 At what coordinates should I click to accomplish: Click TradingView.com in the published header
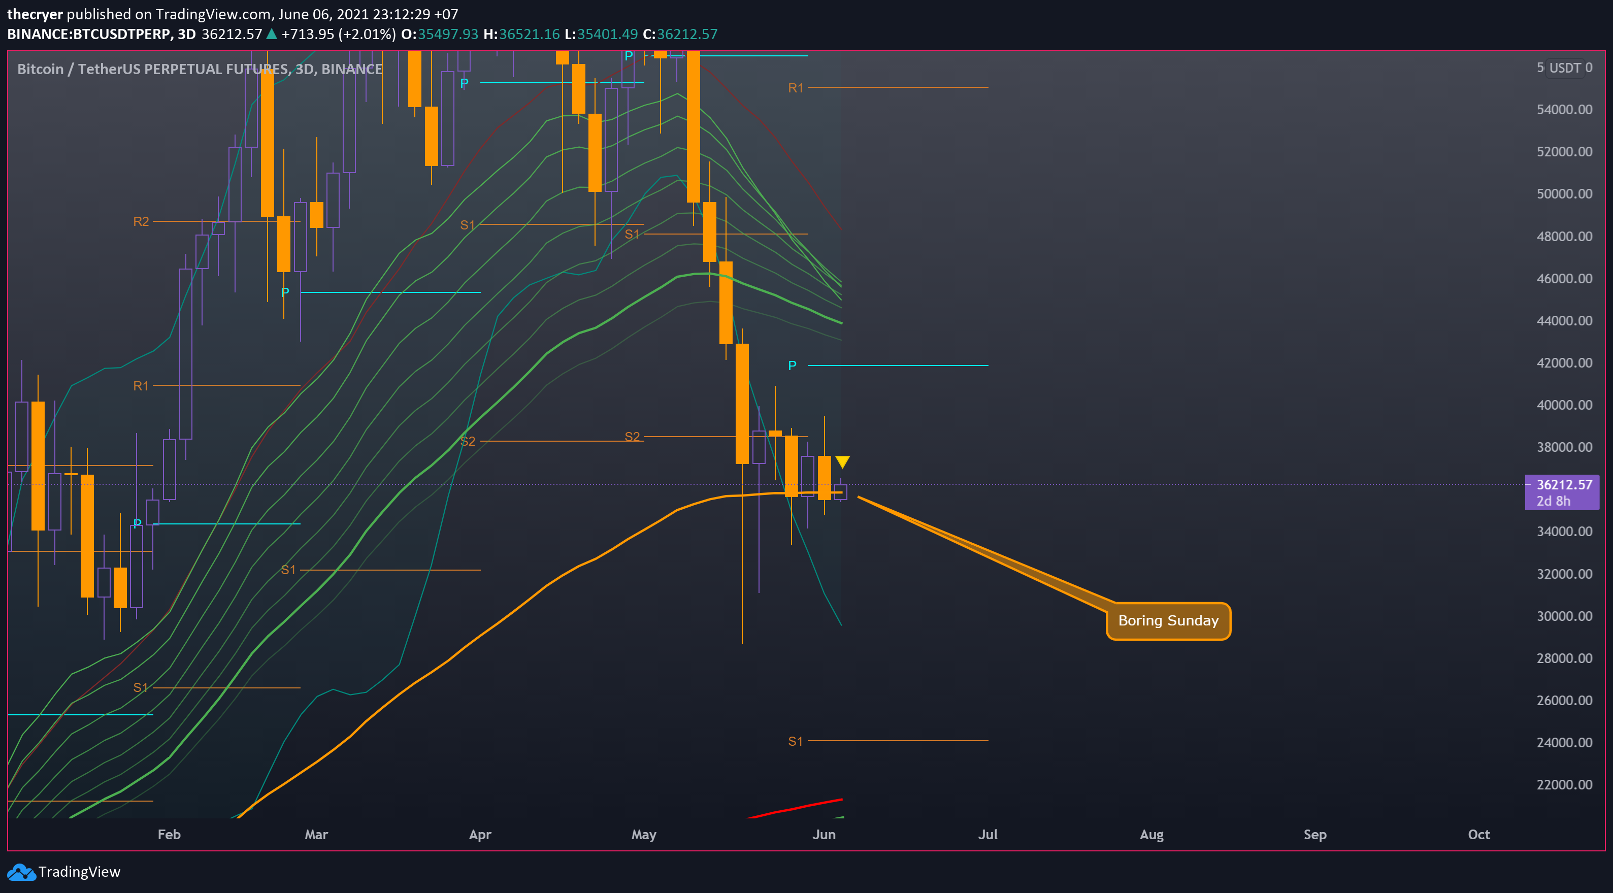point(213,14)
